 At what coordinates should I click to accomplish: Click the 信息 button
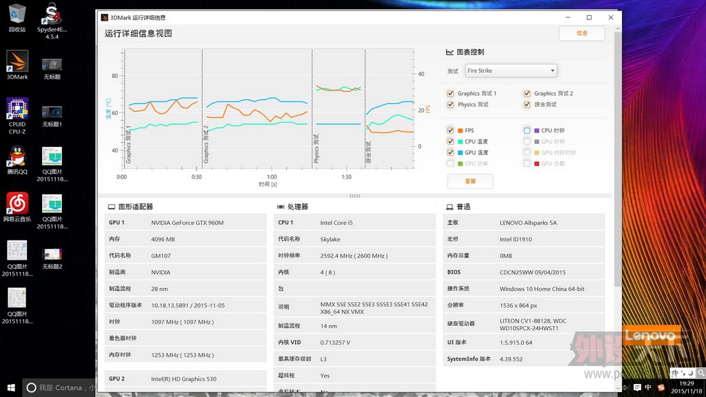(582, 33)
